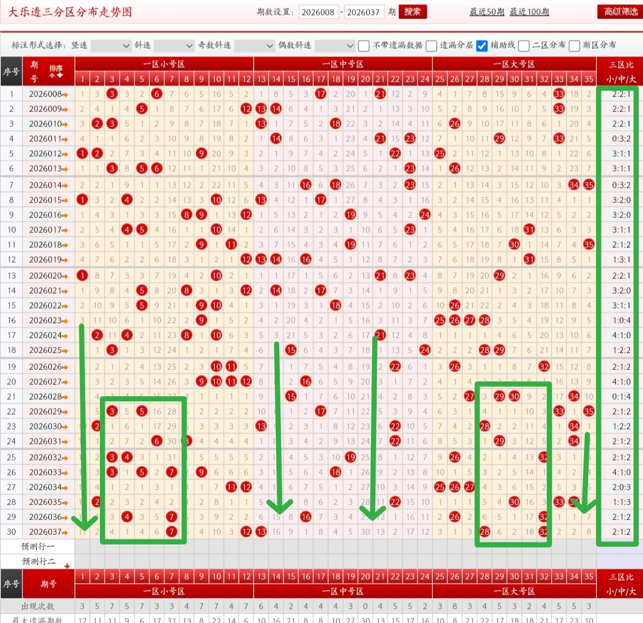Select period 2026028 row label
This screenshot has height=623, width=643.
tap(44, 397)
